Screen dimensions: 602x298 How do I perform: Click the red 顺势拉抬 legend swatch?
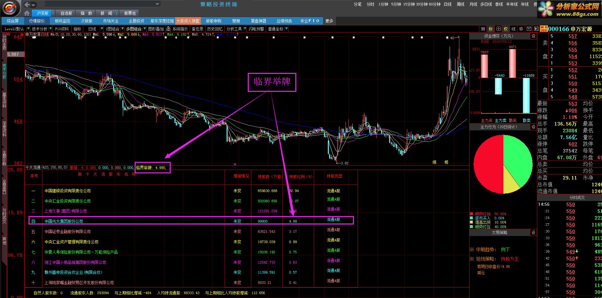[471, 214]
